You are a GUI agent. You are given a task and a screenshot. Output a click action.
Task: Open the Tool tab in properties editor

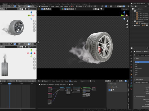pyautogui.click(x=131, y=52)
